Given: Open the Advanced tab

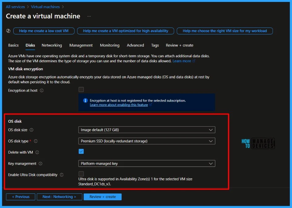Looking at the screenshot, I should (135, 45).
